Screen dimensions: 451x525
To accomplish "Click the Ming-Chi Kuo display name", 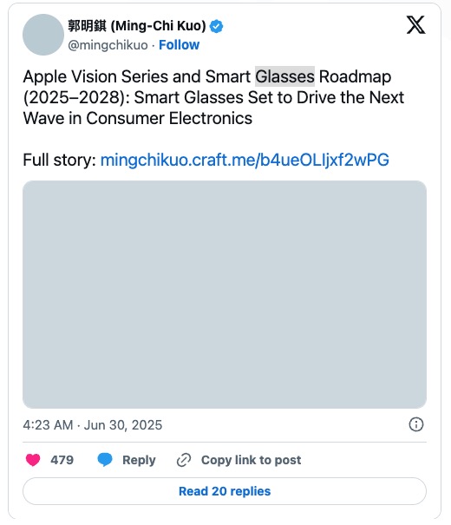I will 137,26.
